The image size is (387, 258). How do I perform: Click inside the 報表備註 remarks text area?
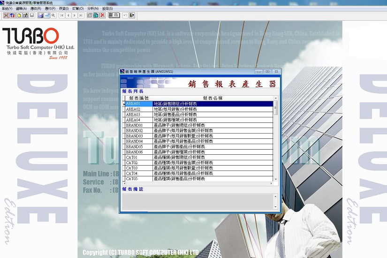click(x=197, y=201)
